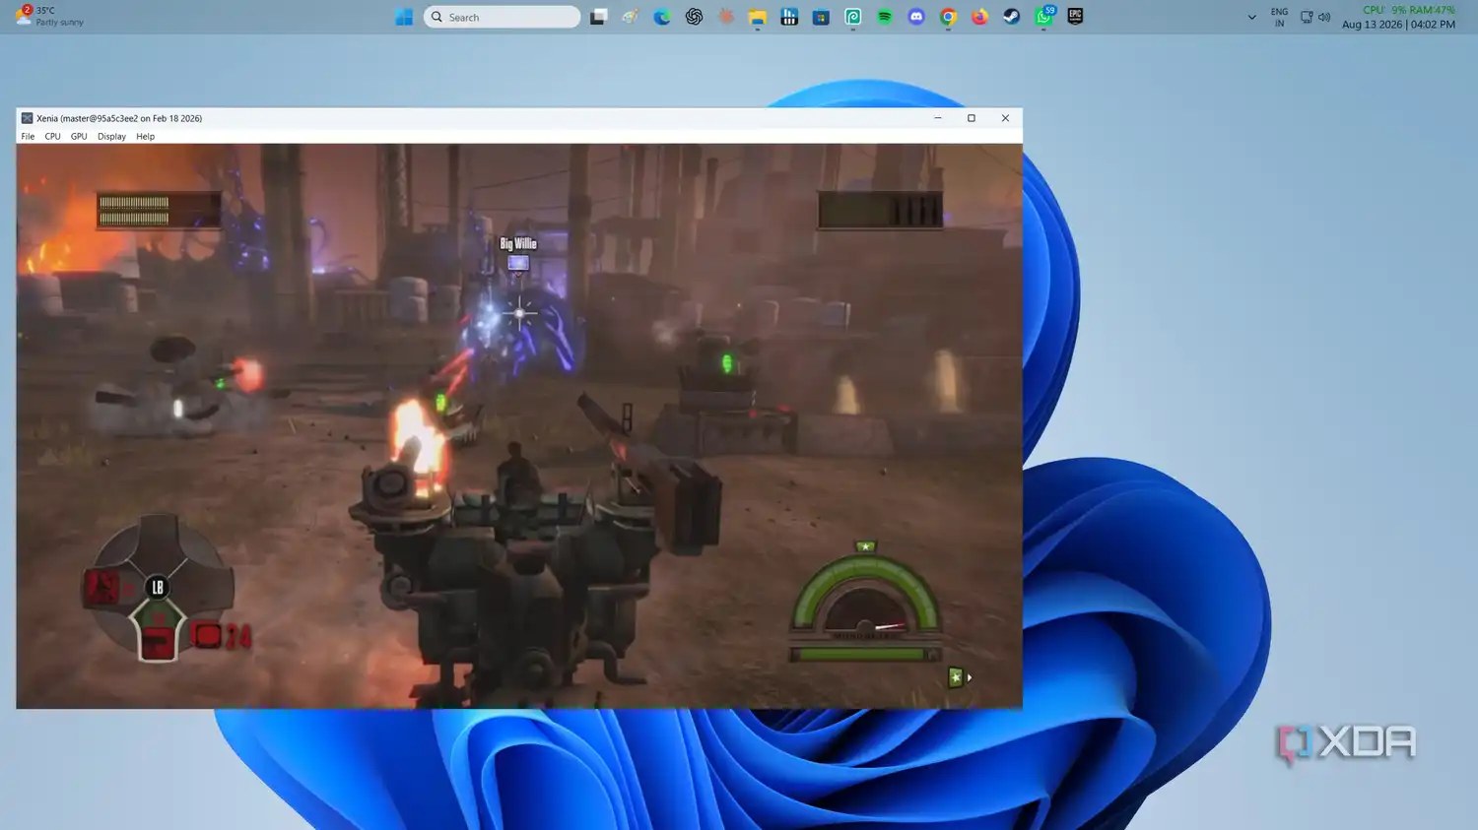The image size is (1478, 830).
Task: Launch the Paint palette taskbar icon
Action: click(630, 17)
